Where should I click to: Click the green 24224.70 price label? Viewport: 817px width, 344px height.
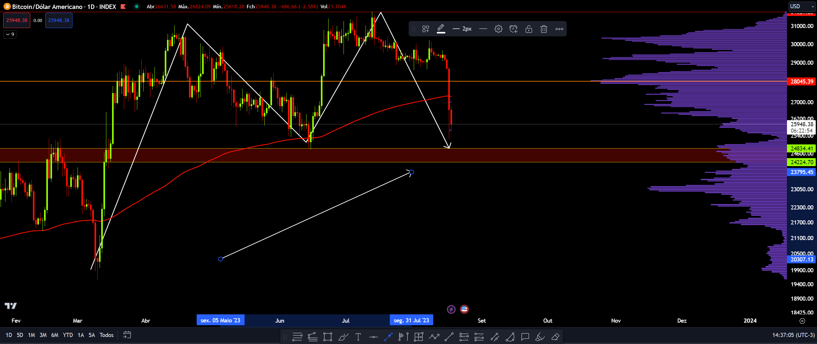[x=802, y=162]
